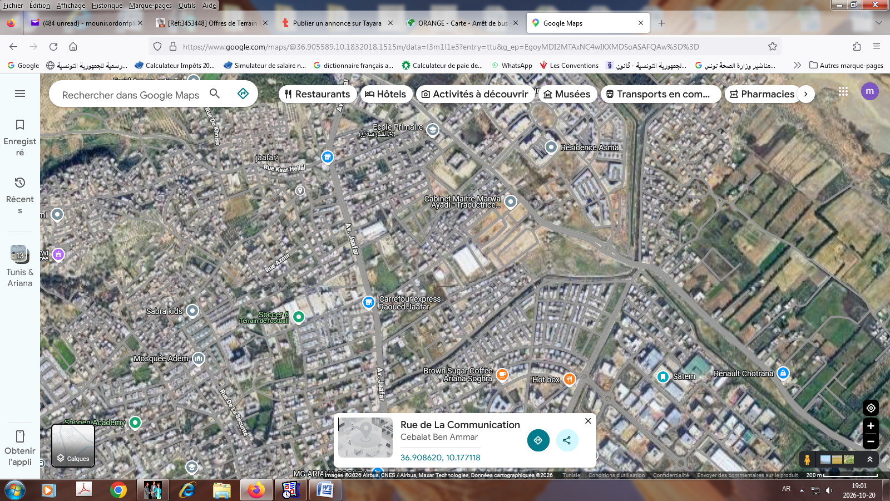Open the list all tabs dropdown
The image size is (890, 501).
tap(879, 23)
